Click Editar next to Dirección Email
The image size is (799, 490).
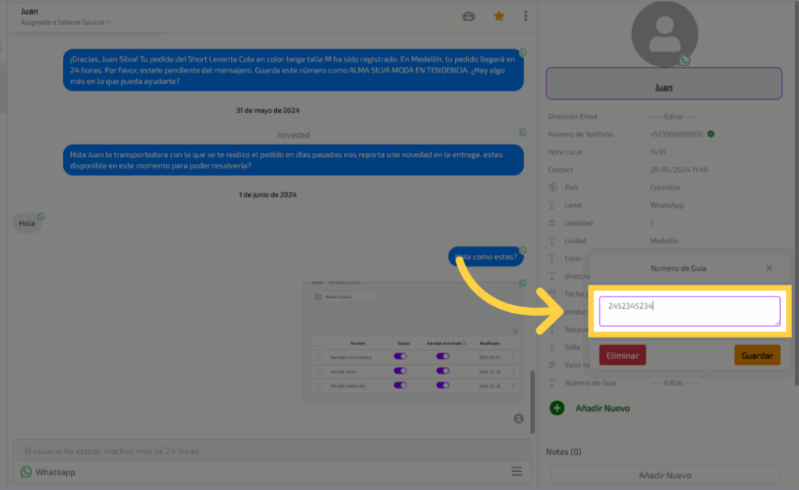click(667, 116)
